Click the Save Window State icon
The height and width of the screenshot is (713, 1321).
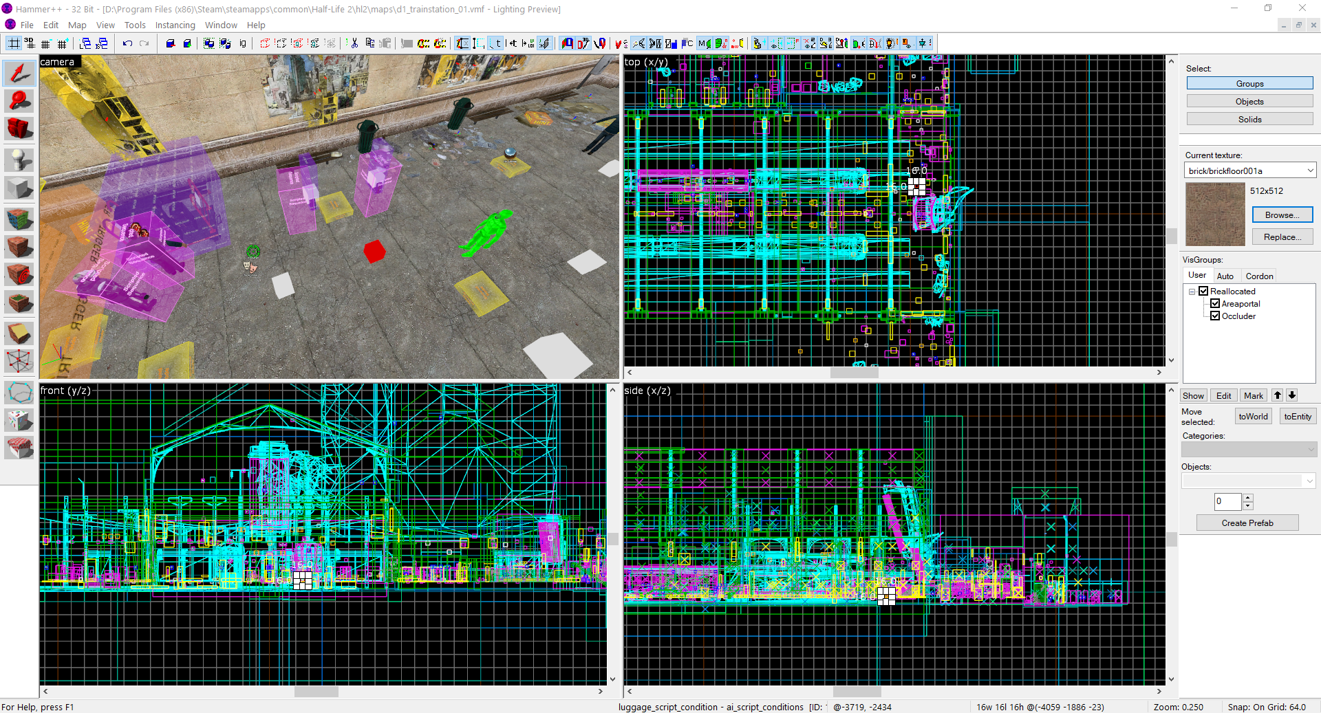click(102, 43)
